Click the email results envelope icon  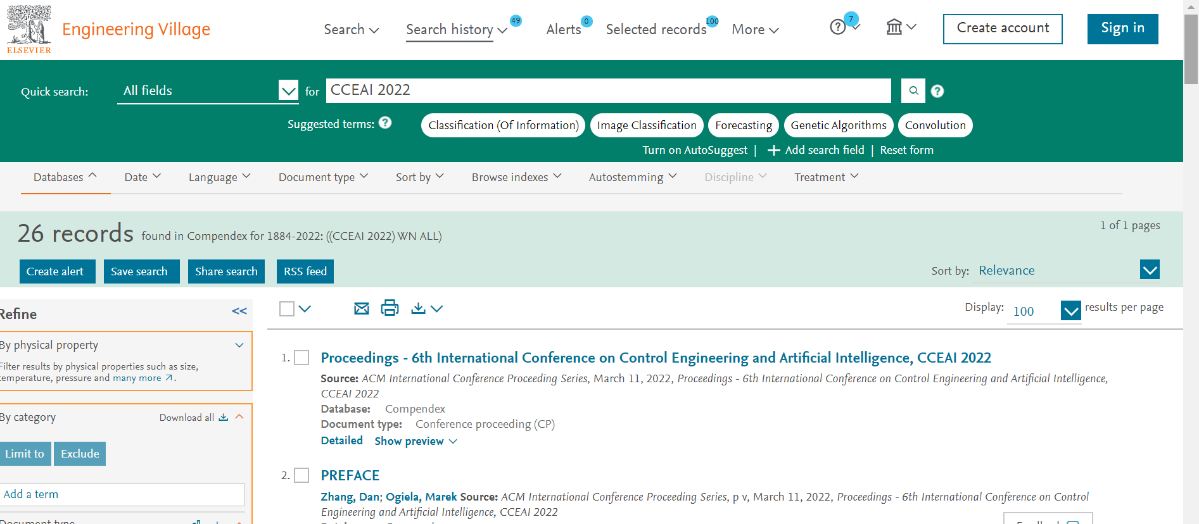coord(361,308)
